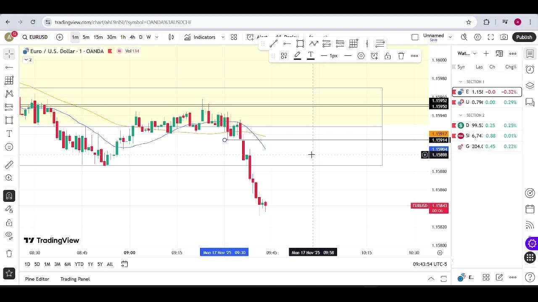Change drawing line color pencil swatch

click(x=297, y=56)
